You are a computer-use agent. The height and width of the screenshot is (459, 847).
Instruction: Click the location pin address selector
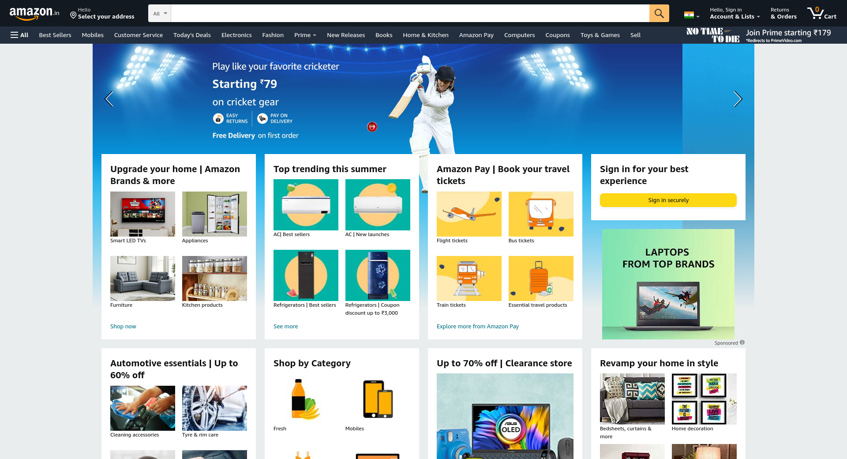click(x=102, y=13)
